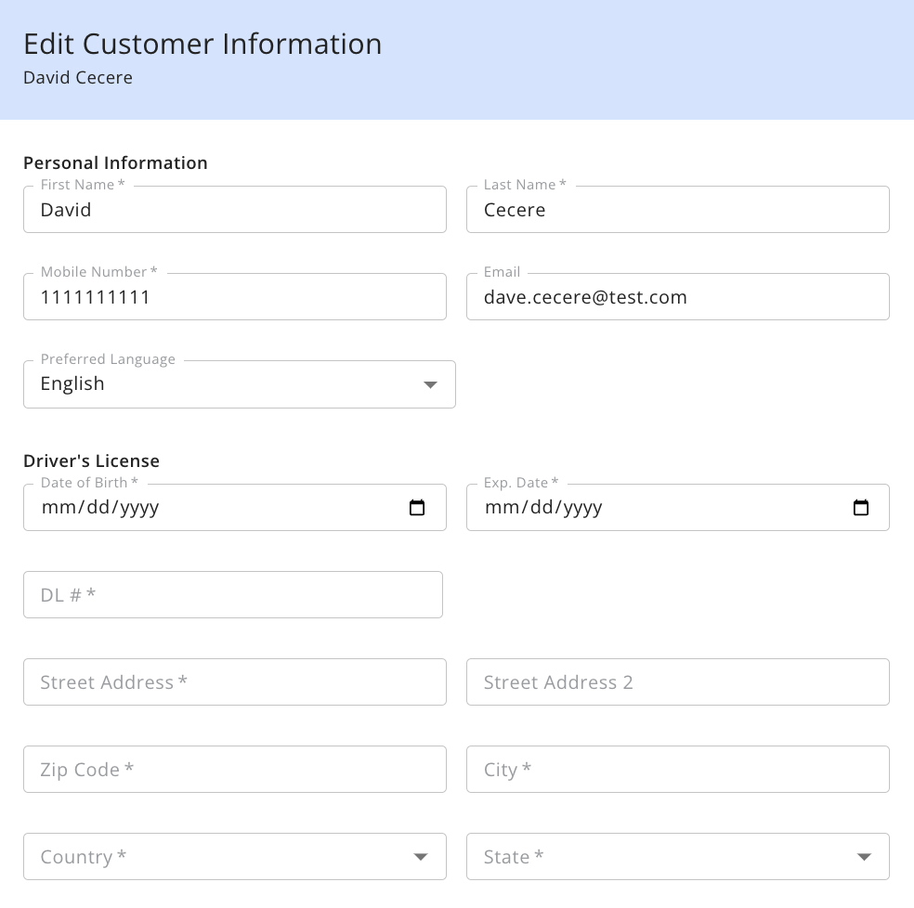Focus the Zip Code input field
Screen dimensions: 914x908
click(235, 770)
